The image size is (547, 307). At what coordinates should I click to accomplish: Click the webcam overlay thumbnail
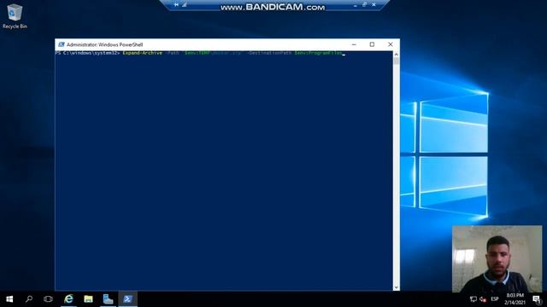(497, 259)
